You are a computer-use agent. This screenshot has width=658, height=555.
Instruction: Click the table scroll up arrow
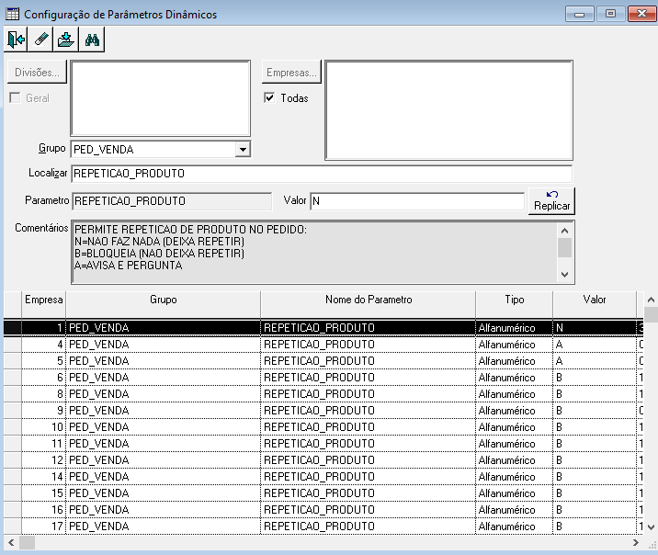pos(651,300)
